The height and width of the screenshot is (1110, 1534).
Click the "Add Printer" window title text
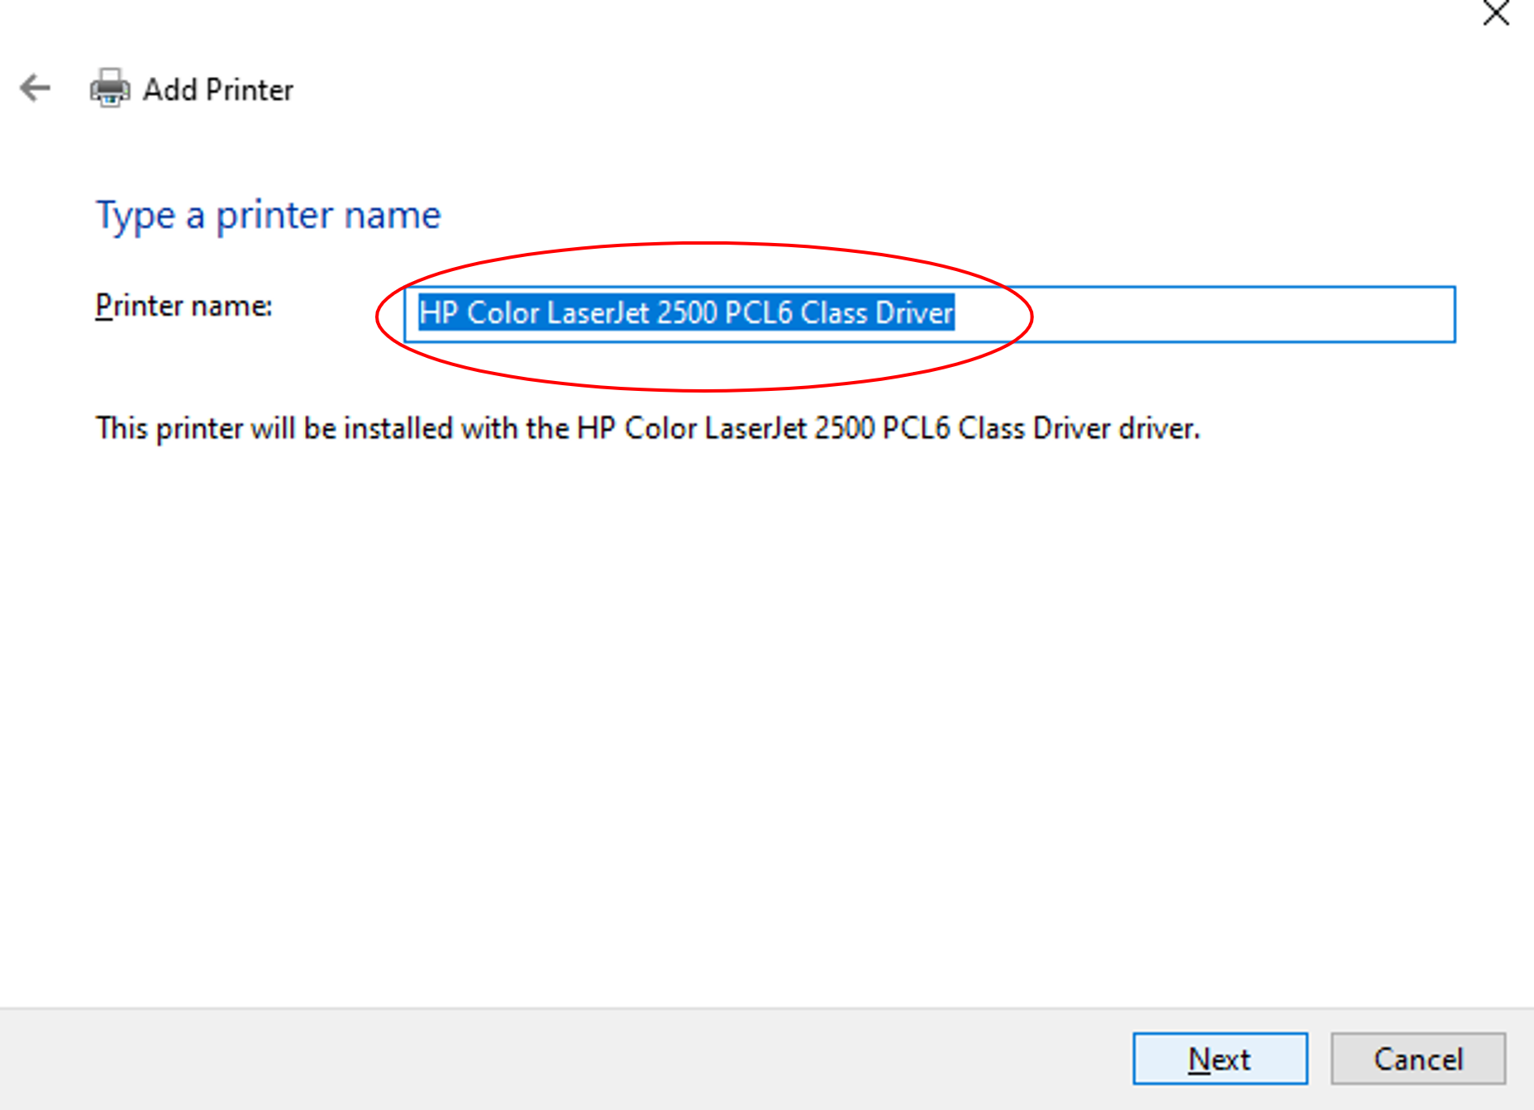click(x=218, y=89)
